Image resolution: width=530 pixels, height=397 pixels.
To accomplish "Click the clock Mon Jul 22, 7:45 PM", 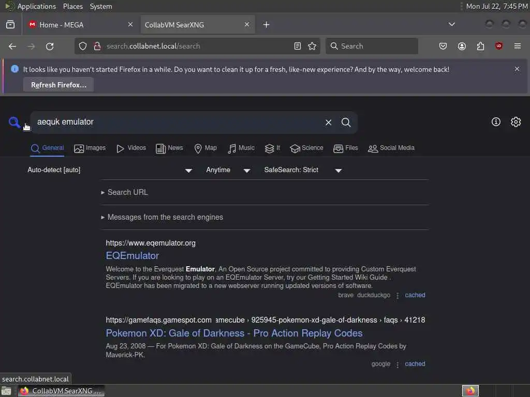I will [497, 6].
